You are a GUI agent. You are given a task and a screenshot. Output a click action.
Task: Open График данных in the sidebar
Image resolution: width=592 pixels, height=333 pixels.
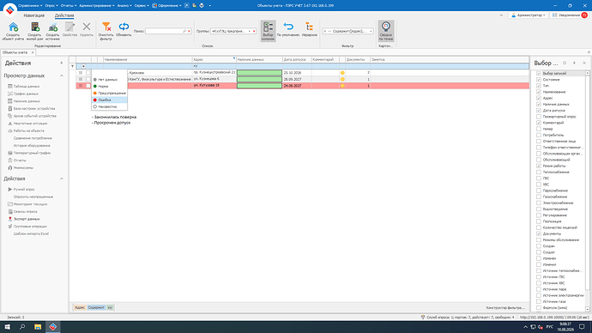coord(26,94)
